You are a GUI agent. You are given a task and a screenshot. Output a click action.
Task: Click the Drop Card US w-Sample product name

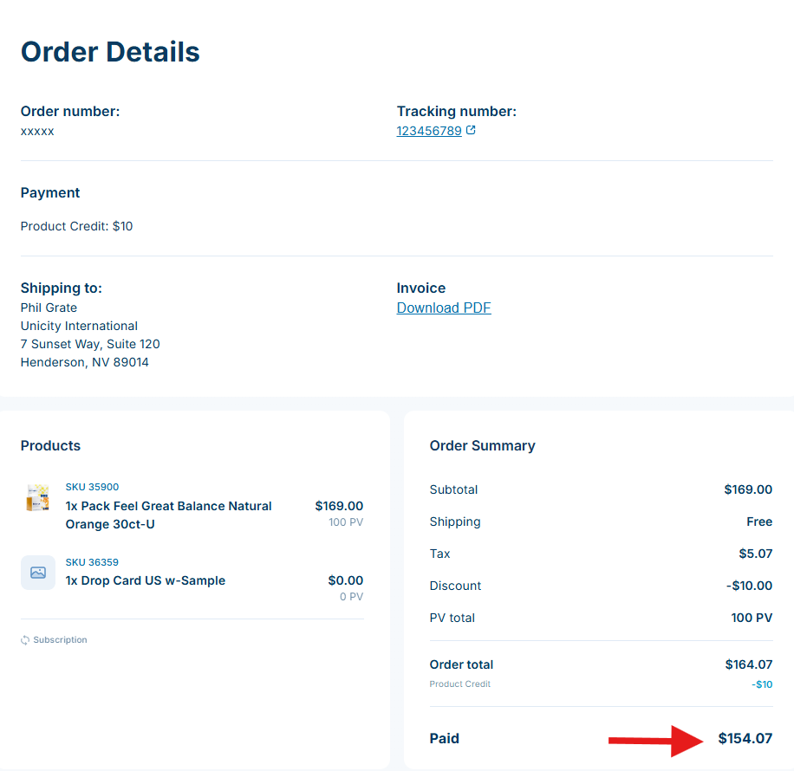[145, 580]
